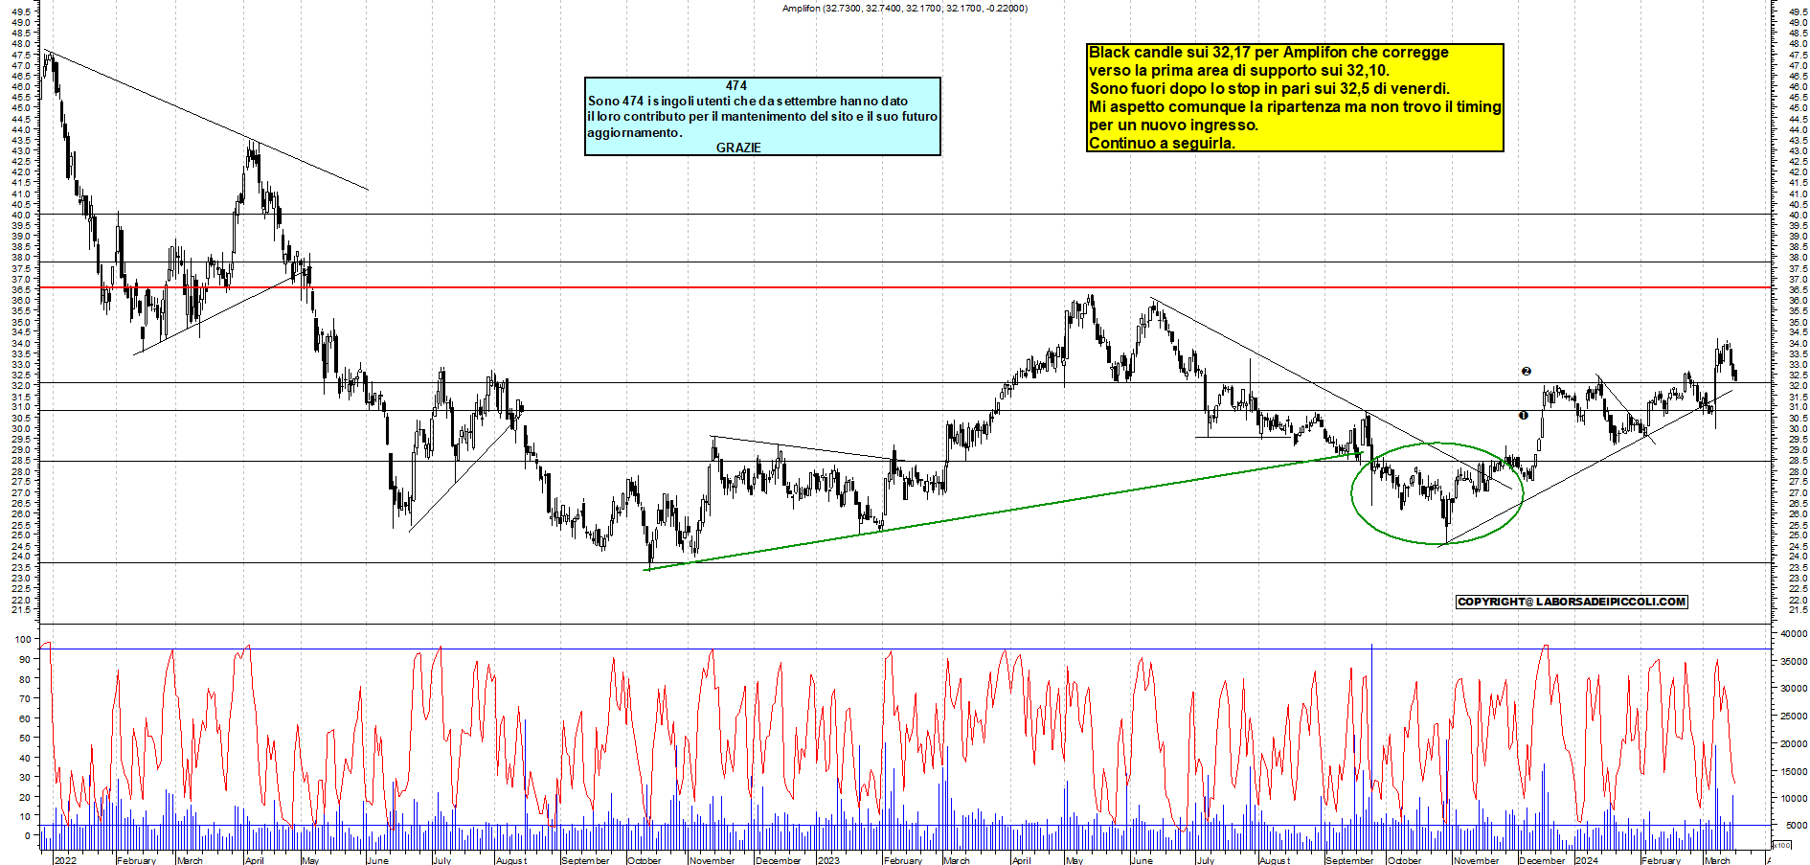Click 15000 on the volume axis
This screenshot has width=1810, height=865.
pos(1794,770)
